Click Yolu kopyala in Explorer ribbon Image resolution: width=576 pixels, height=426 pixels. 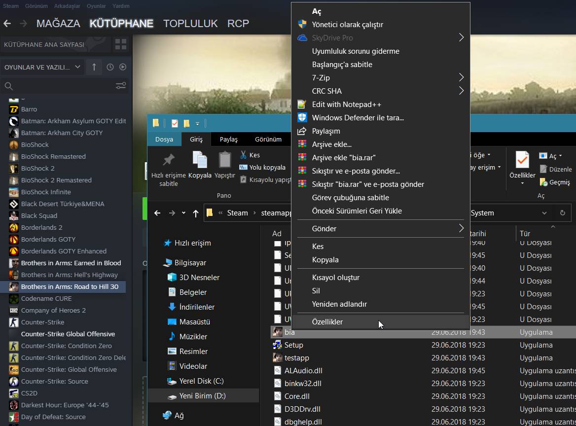(x=262, y=167)
